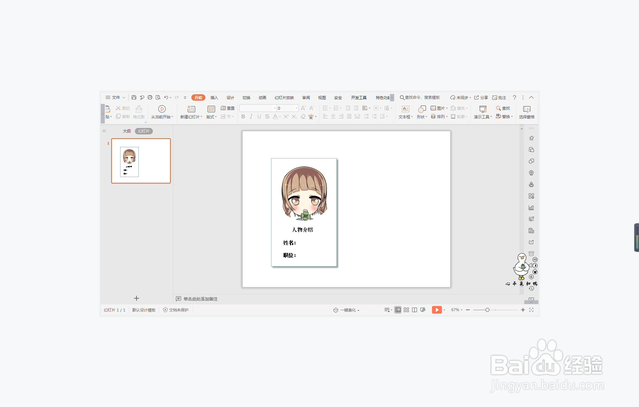
Task: Open the Insert (插入) ribbon tab
Action: [x=214, y=98]
